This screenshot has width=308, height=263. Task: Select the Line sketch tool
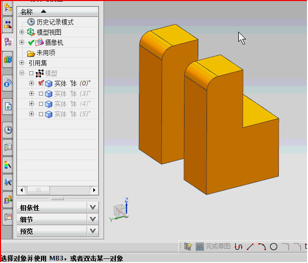[250, 247]
